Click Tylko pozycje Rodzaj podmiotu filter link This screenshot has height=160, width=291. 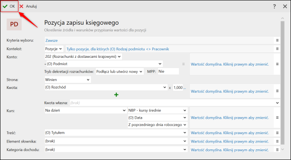pos(118,49)
